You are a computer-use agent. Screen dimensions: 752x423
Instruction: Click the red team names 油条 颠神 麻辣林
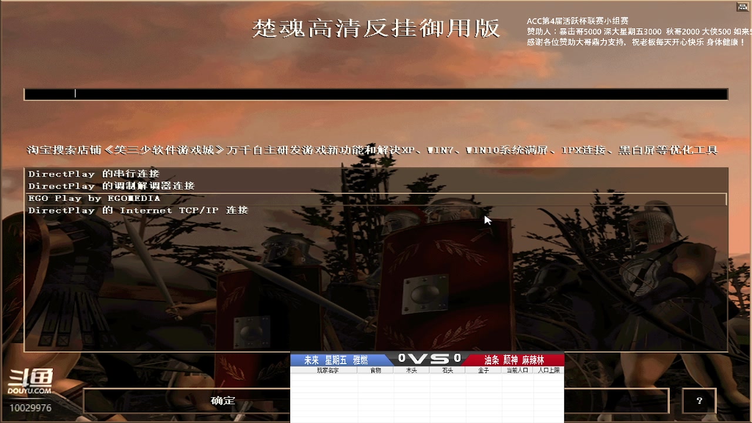click(514, 360)
